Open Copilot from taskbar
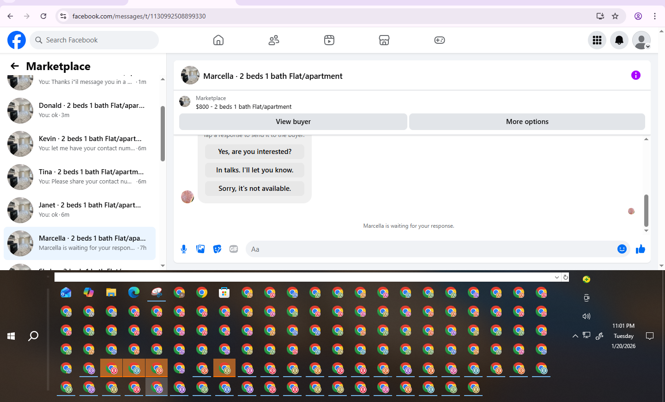The image size is (665, 402). pyautogui.click(x=89, y=292)
